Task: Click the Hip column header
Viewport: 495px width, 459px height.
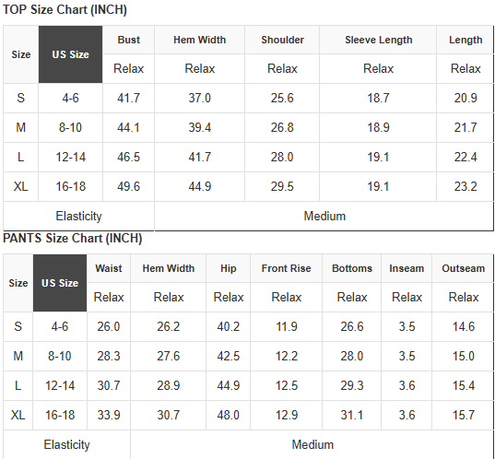Action: point(229,268)
